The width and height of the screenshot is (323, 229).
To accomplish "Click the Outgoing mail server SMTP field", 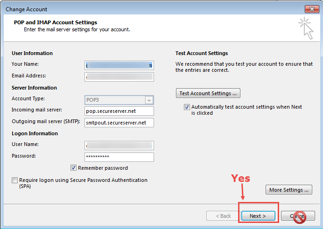I will point(119,123).
